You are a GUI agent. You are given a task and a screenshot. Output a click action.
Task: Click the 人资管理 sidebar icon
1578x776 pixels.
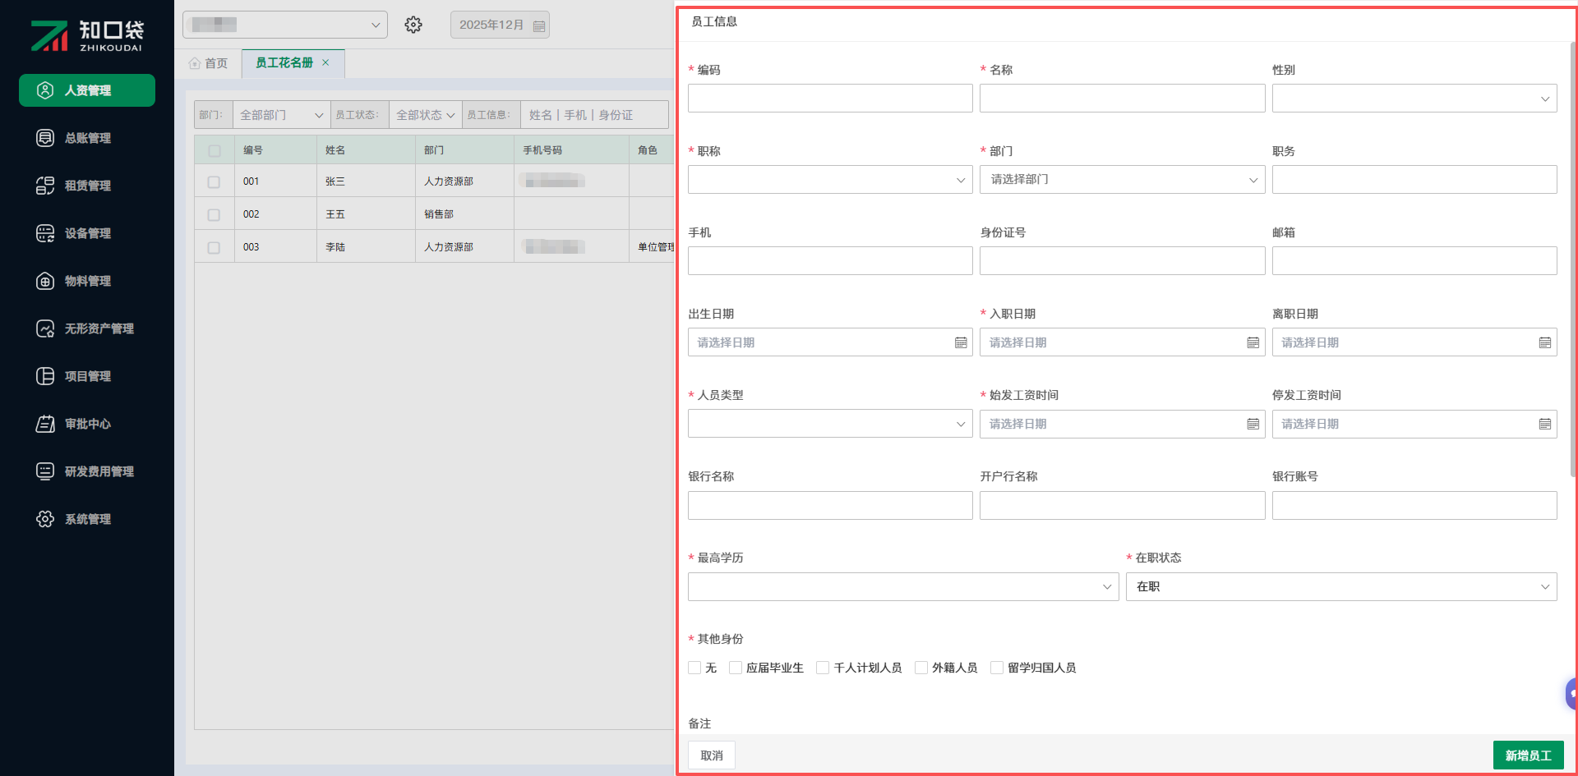point(45,90)
